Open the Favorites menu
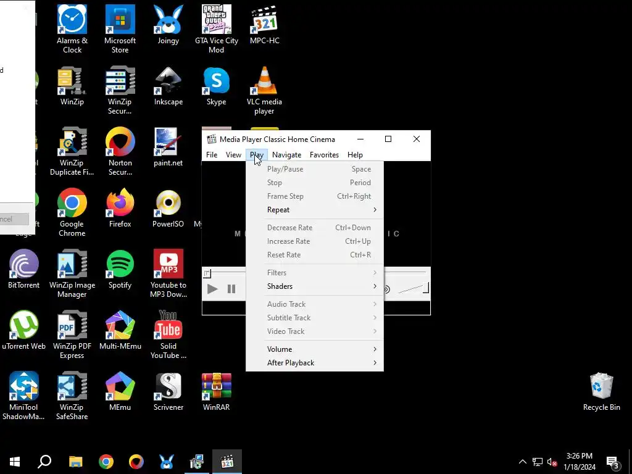Viewport: 632px width, 474px height. click(324, 155)
